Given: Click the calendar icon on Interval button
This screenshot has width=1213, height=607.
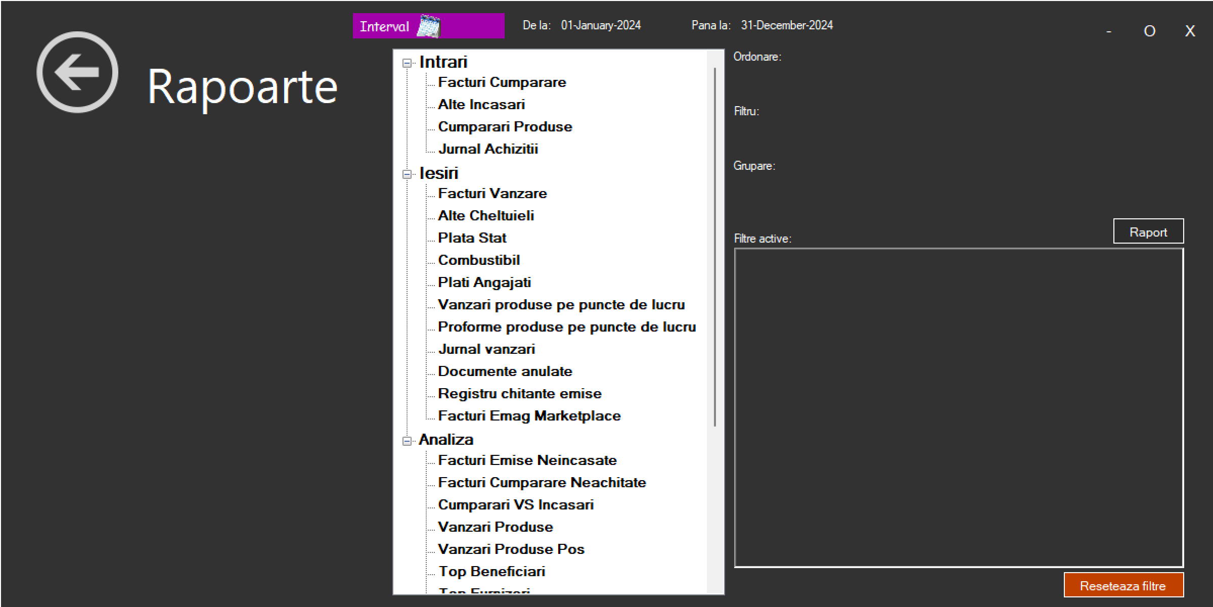Looking at the screenshot, I should [428, 26].
